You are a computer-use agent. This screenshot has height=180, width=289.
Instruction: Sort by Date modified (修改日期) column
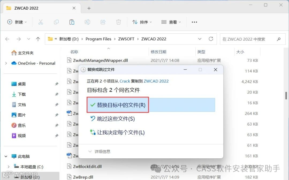click(x=158, y=52)
